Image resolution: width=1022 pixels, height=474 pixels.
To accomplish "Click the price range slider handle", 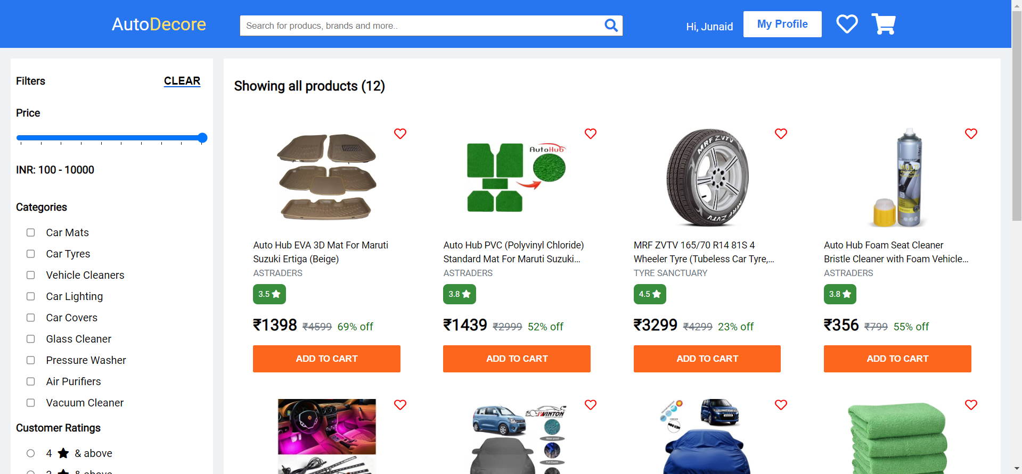I will point(202,138).
